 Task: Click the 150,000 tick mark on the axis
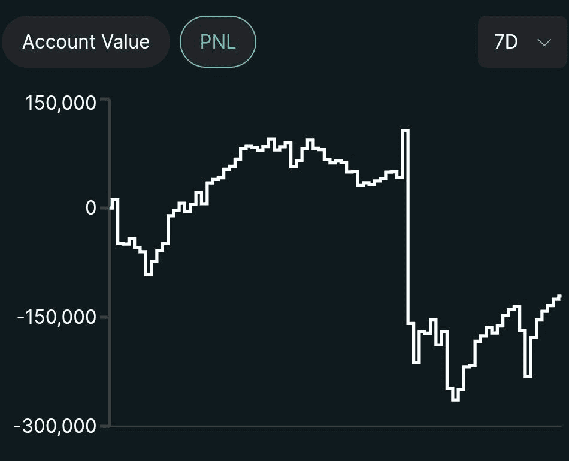pyautogui.click(x=105, y=99)
